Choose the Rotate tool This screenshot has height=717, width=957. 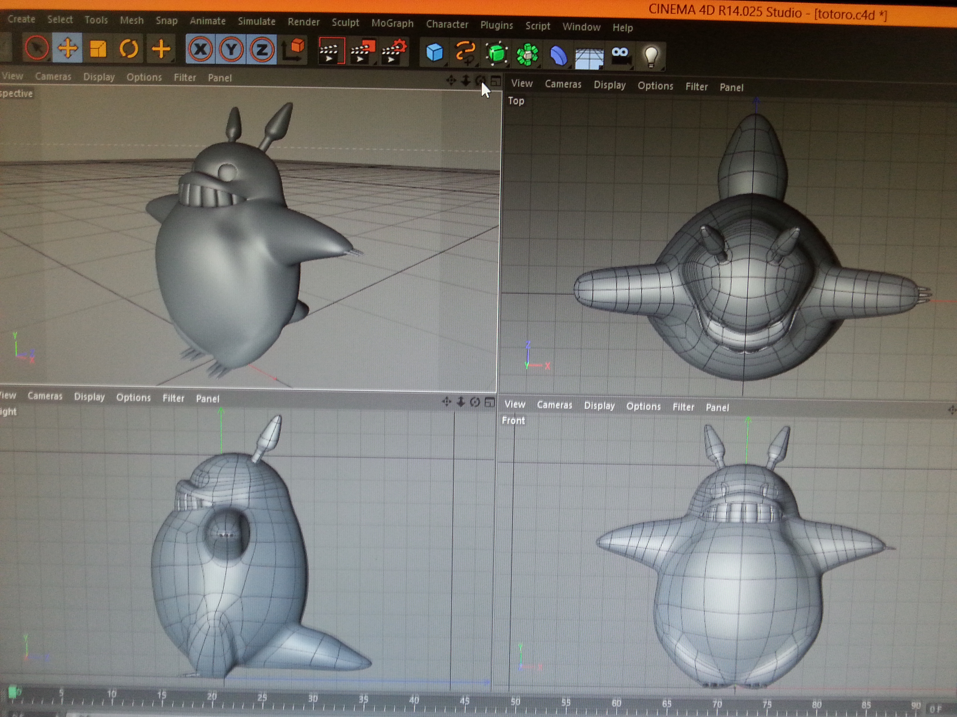pyautogui.click(x=128, y=49)
